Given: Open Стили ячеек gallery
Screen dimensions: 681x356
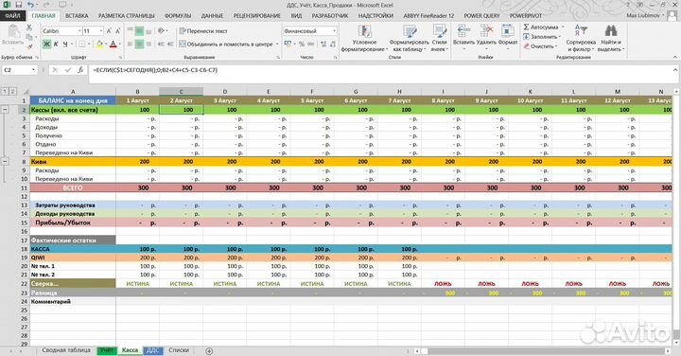Looking at the screenshot, I should coord(439,38).
